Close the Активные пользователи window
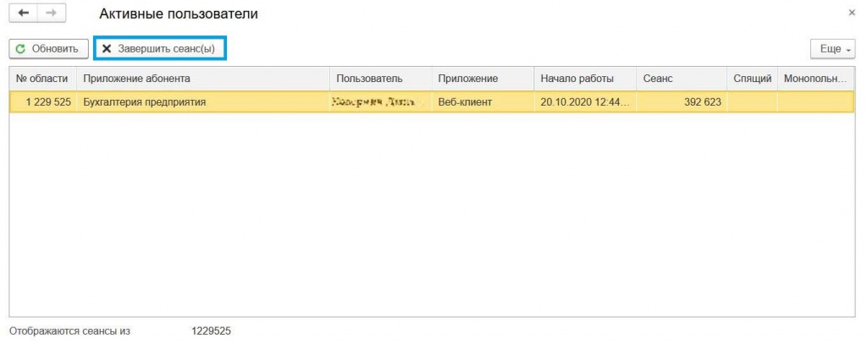This screenshot has height=344, width=867. click(851, 14)
